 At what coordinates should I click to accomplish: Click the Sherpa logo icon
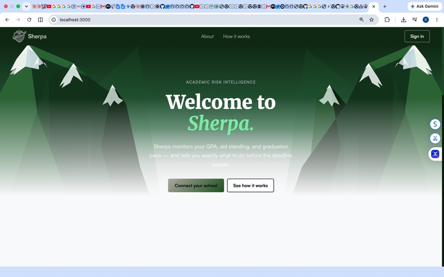(19, 36)
